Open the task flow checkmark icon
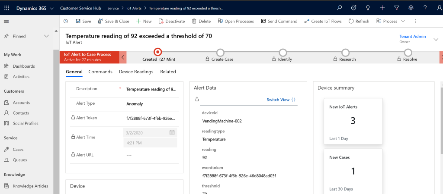 click(x=354, y=8)
